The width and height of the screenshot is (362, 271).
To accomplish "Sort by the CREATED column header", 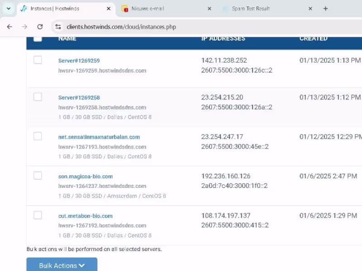I will [x=313, y=38].
